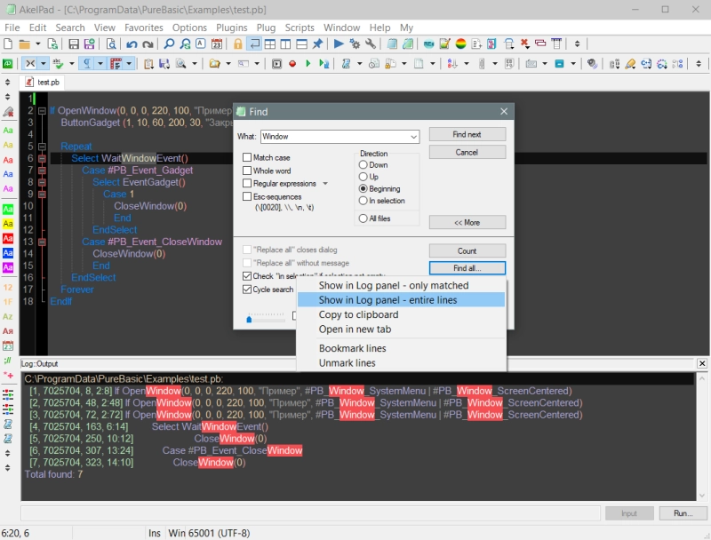Click the calendar date icon in top toolbar
This screenshot has width=711, height=540.
coord(217,44)
